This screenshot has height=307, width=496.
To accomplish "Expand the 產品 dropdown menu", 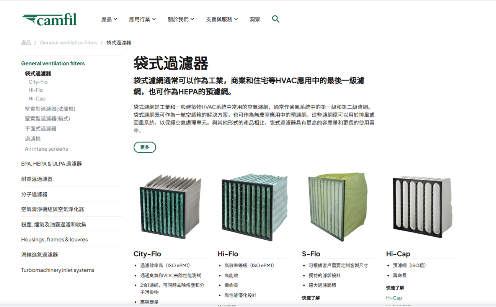I will coord(109,19).
